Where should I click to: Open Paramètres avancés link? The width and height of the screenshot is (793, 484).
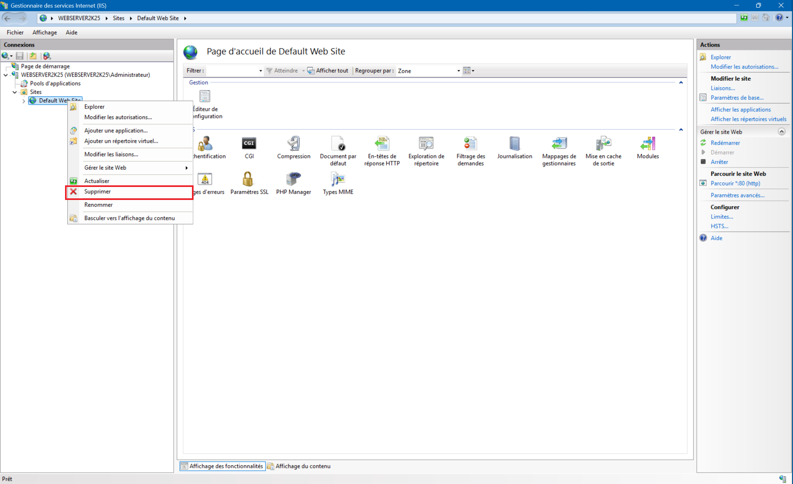[x=737, y=195]
